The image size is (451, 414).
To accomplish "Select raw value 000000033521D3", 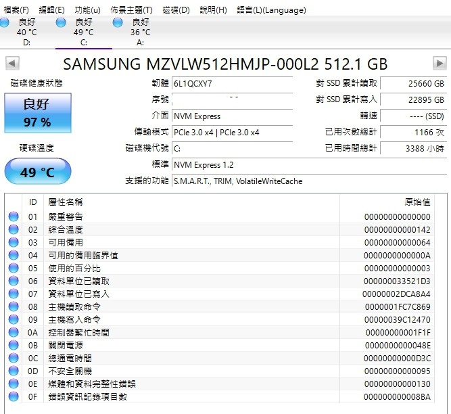I will click(397, 281).
